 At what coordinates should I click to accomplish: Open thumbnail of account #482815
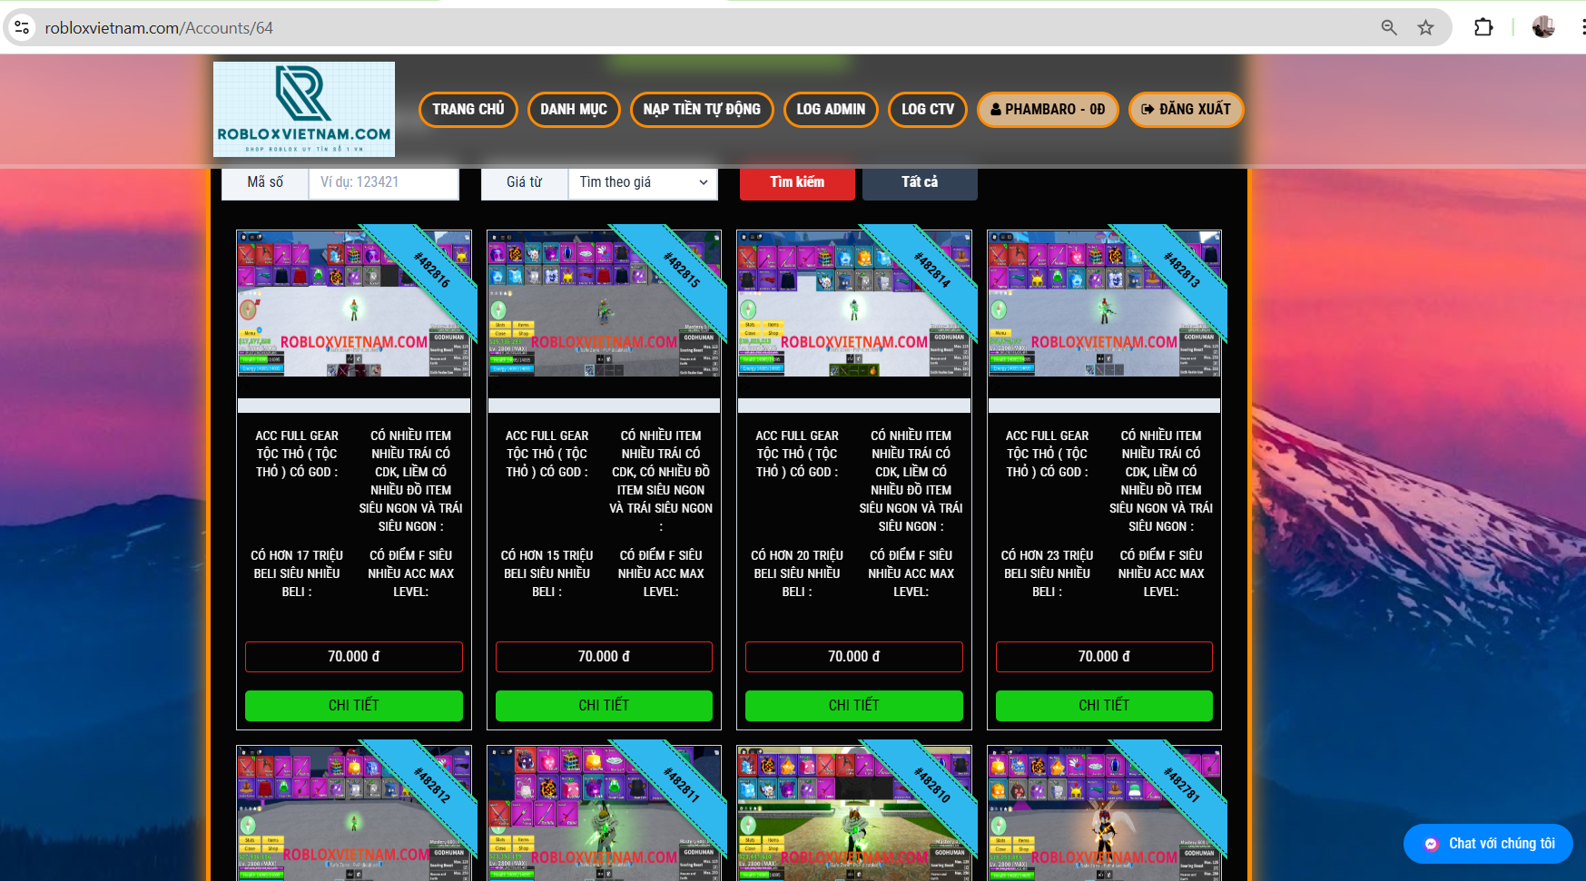tap(604, 304)
